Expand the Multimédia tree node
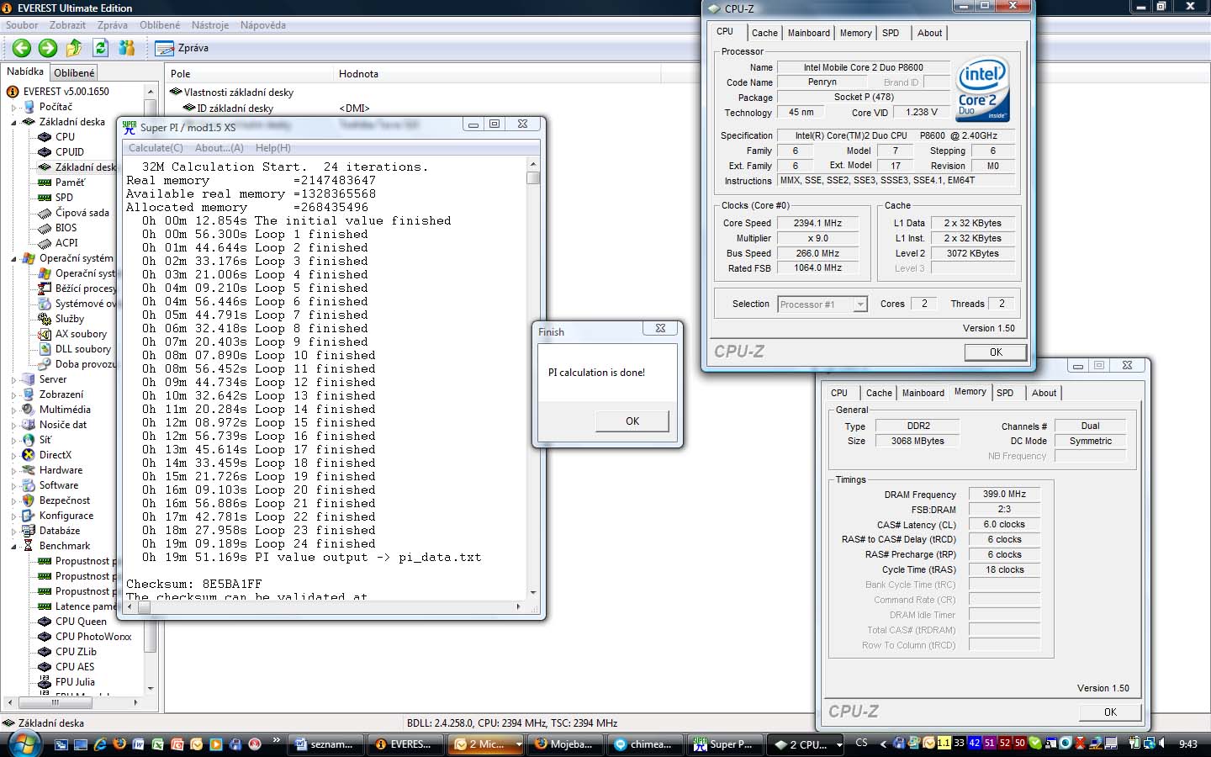The height and width of the screenshot is (757, 1211). [14, 410]
